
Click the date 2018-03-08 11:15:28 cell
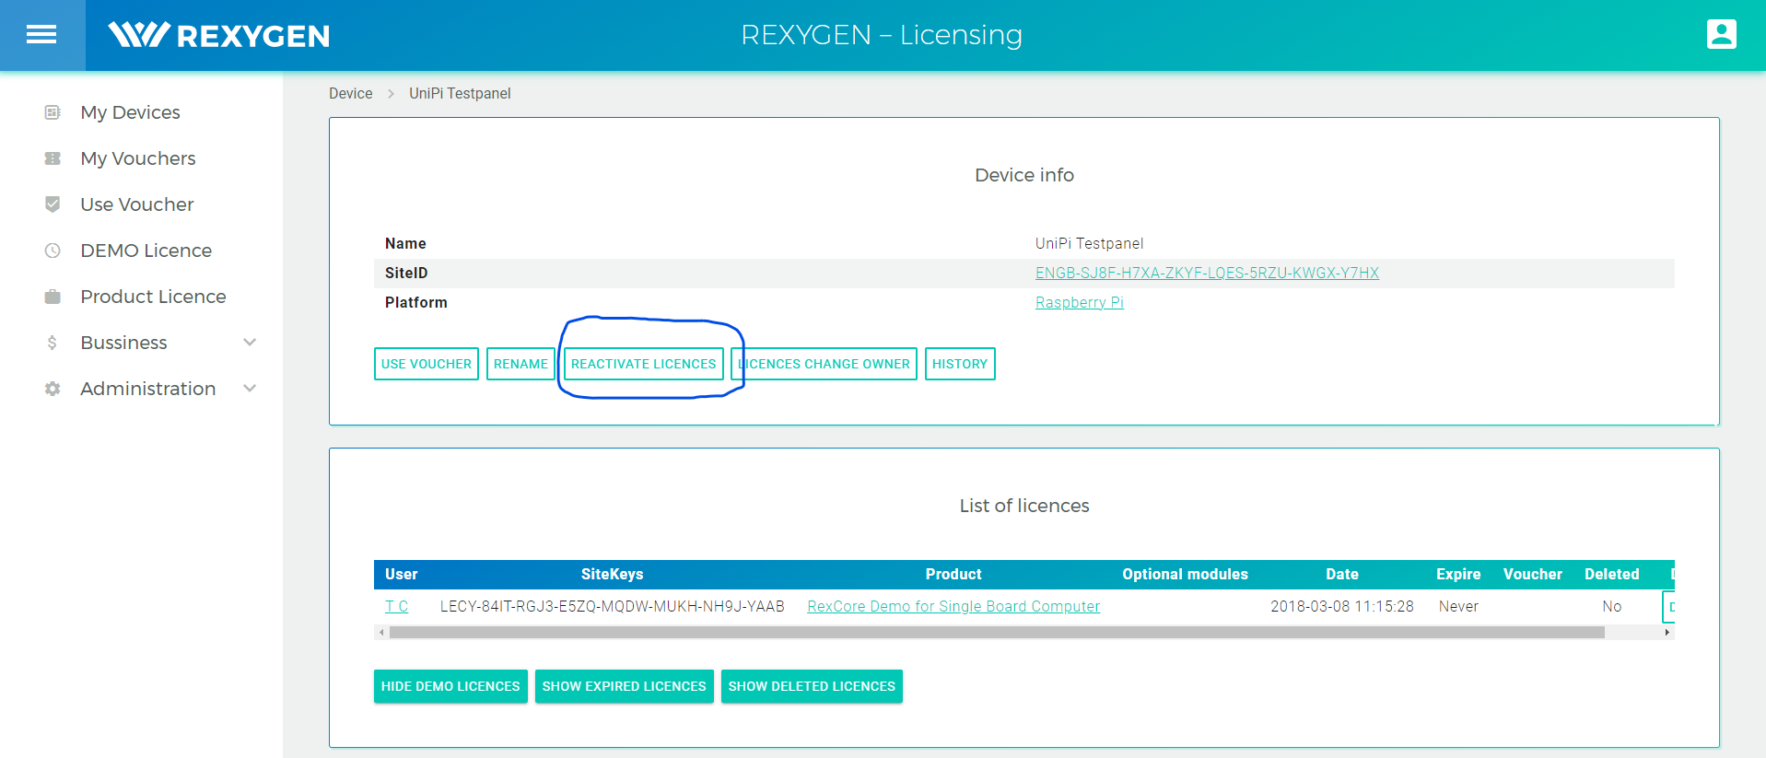click(x=1342, y=606)
